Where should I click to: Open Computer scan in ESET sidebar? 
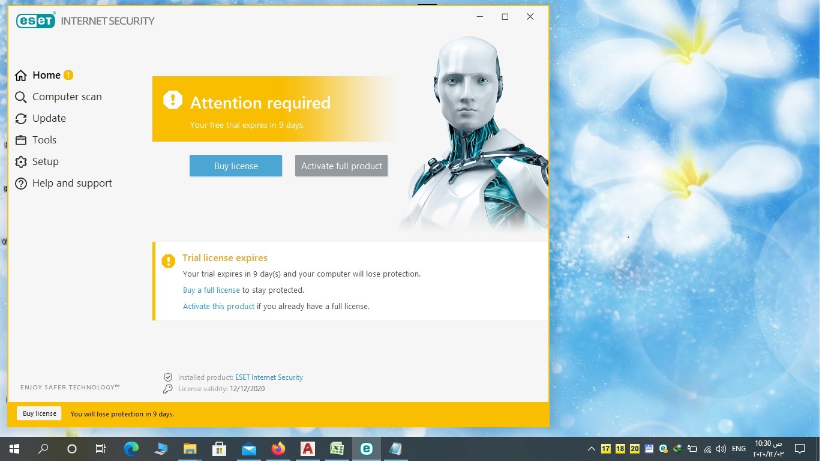58,97
